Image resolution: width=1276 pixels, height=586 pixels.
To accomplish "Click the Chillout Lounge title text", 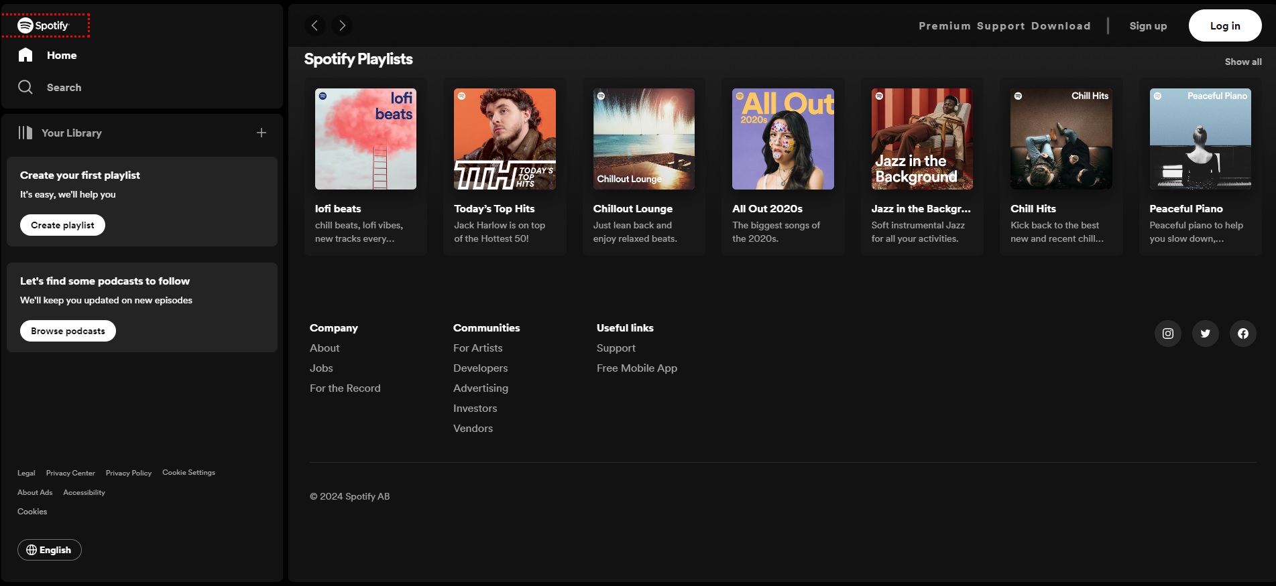I will click(633, 209).
